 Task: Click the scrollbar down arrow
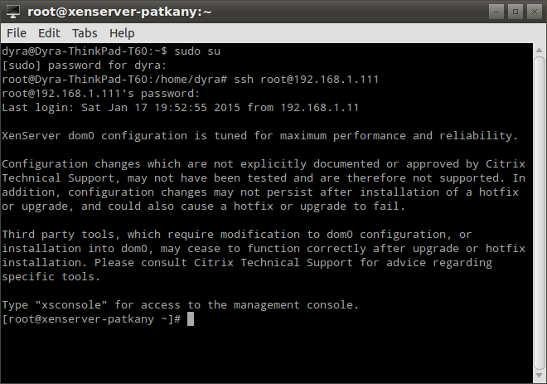[x=540, y=376]
